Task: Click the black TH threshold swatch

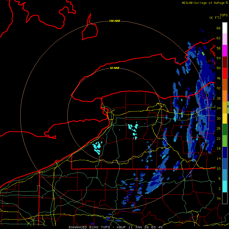Action: 225,198
